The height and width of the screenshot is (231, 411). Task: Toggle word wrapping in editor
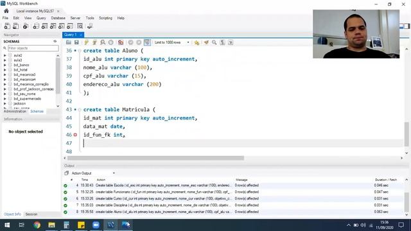[x=231, y=42]
